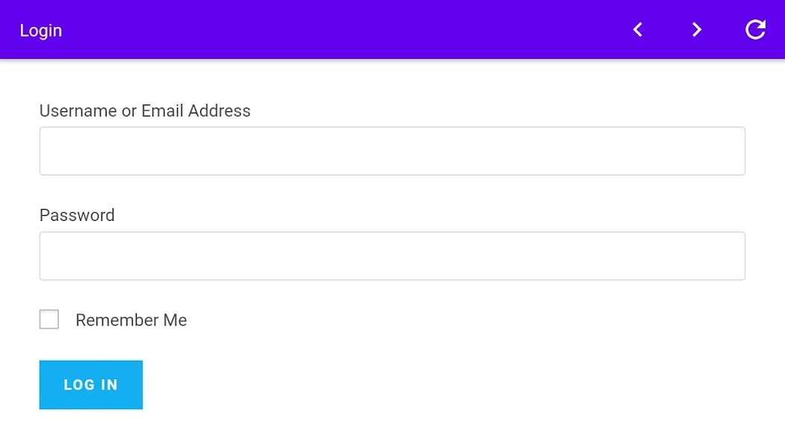785x442 pixels.
Task: Select the password entry field
Action: (x=392, y=256)
